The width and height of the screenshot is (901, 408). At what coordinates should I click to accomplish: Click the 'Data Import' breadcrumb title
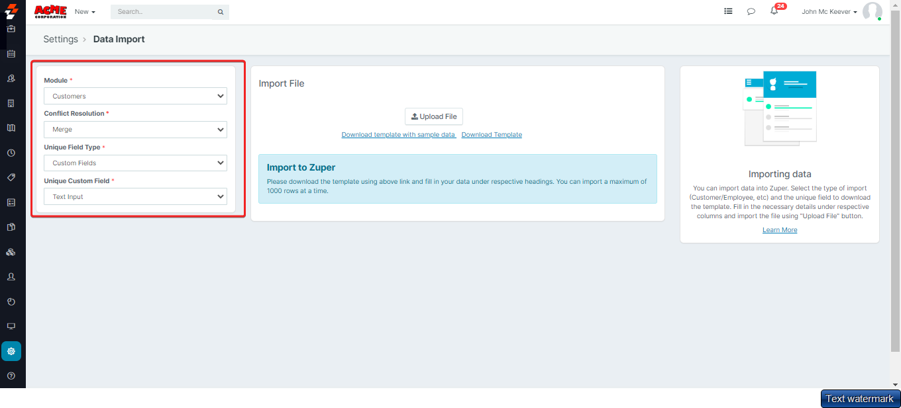click(119, 39)
